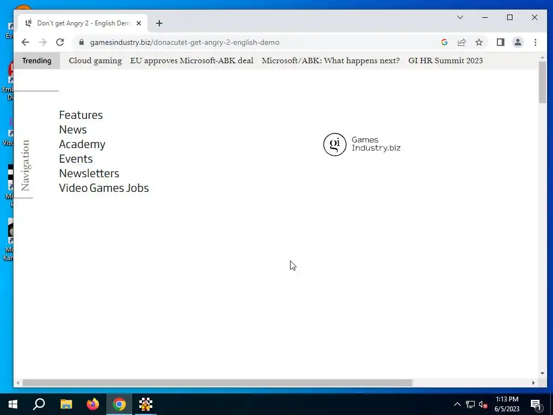Open the Chrome side panel icon
The width and height of the screenshot is (553, 415).
point(501,42)
